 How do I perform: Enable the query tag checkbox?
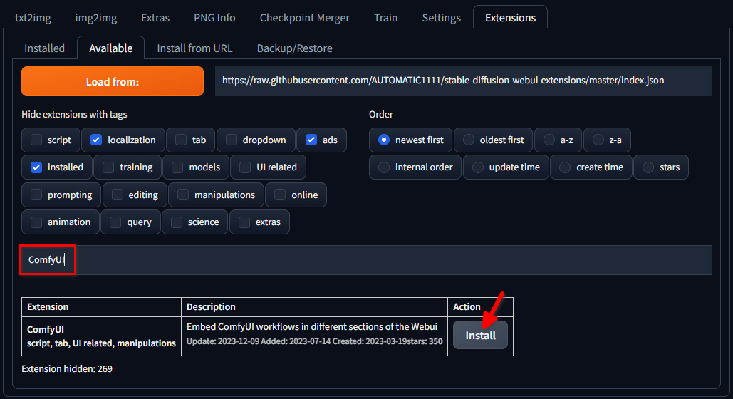(115, 222)
